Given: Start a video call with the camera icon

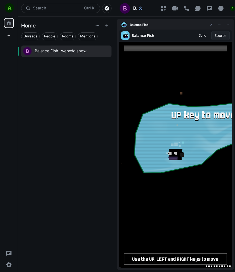Looking at the screenshot, I should pyautogui.click(x=175, y=8).
